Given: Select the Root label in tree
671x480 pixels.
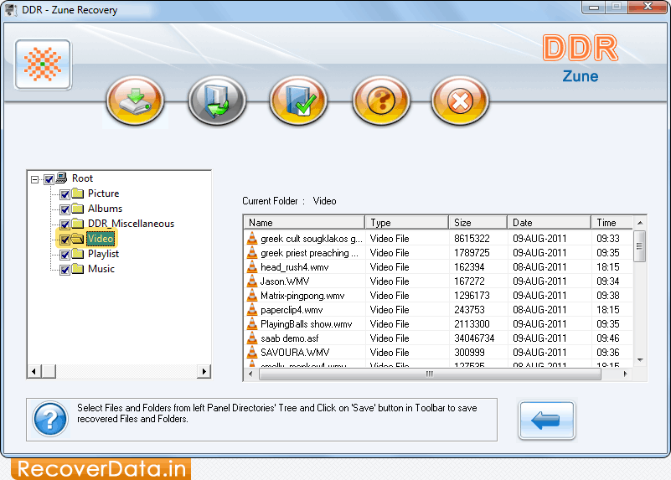Looking at the screenshot, I should (82, 178).
